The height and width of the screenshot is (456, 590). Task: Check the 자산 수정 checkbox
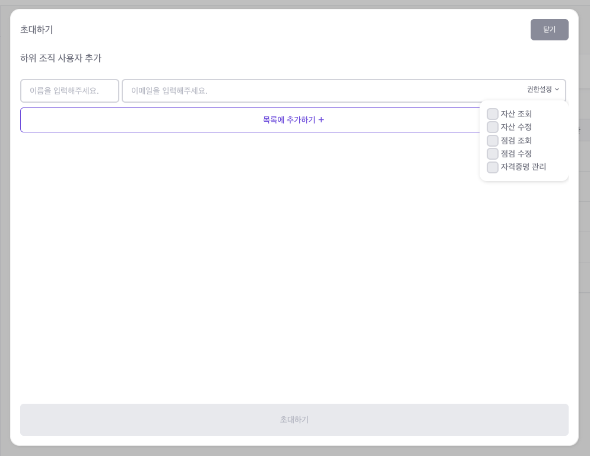coord(493,127)
